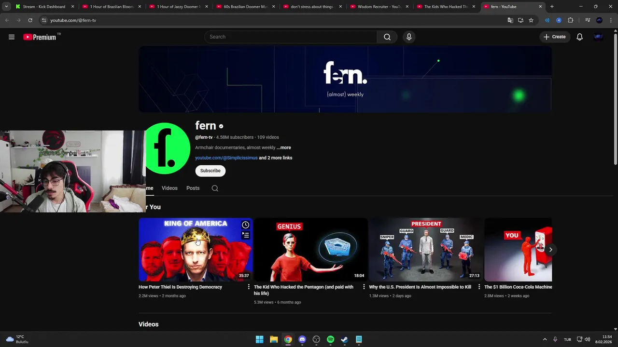Start voice search with microphone icon
The width and height of the screenshot is (618, 347).
pyautogui.click(x=409, y=37)
